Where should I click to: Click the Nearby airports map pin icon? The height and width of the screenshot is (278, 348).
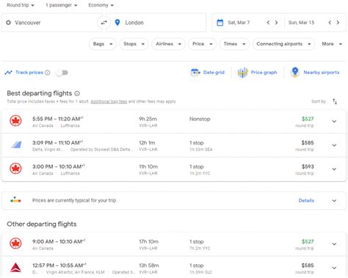pyautogui.click(x=295, y=73)
